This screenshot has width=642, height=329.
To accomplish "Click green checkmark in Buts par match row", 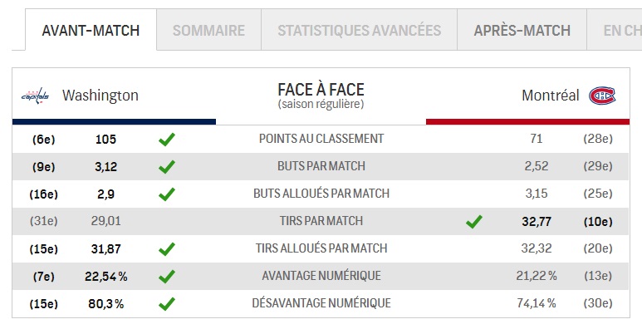I will click(x=167, y=167).
